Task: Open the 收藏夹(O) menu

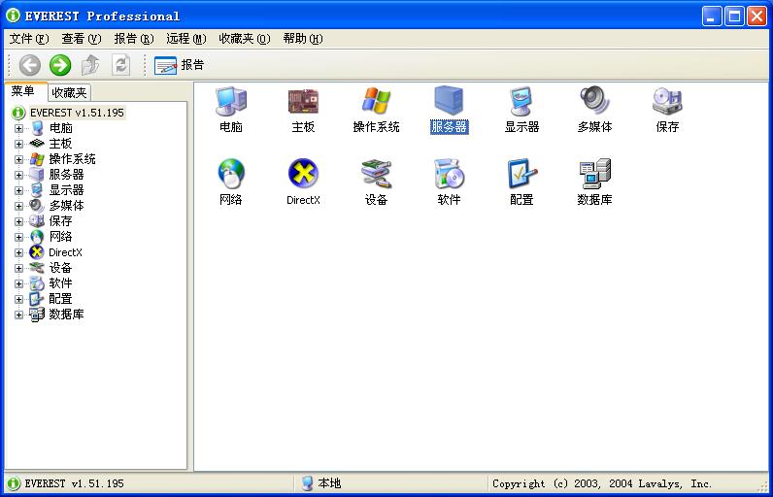Action: pyautogui.click(x=245, y=39)
